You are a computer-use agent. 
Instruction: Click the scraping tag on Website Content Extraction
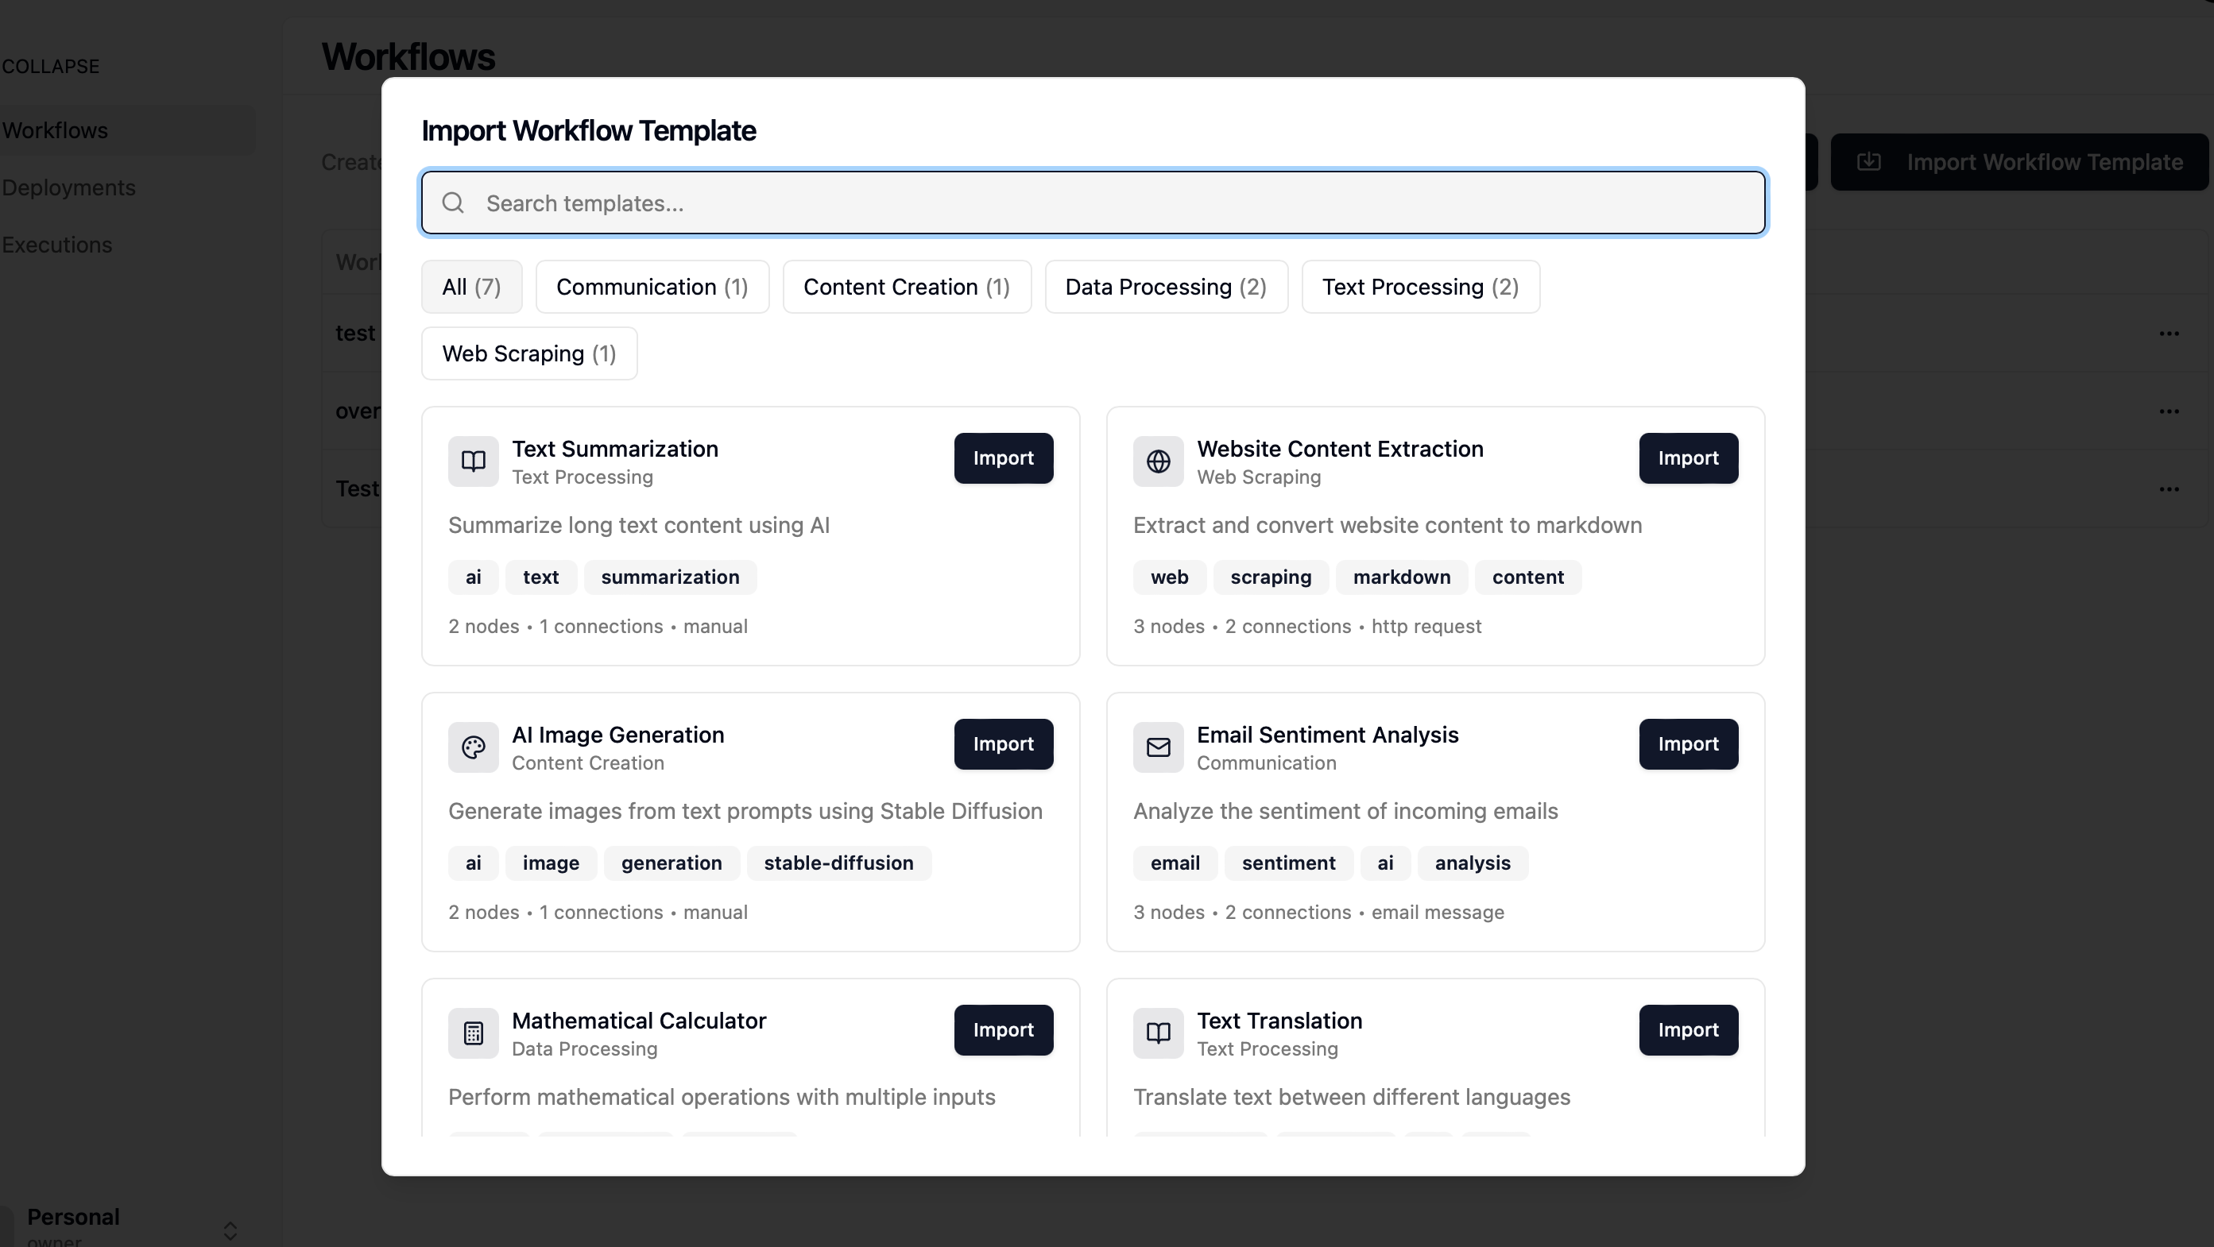point(1270,577)
